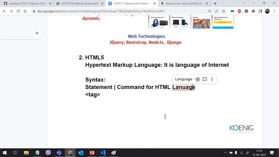
Task: Click the Amazon gaming accessories thumbnail
Action: click(x=159, y=22)
